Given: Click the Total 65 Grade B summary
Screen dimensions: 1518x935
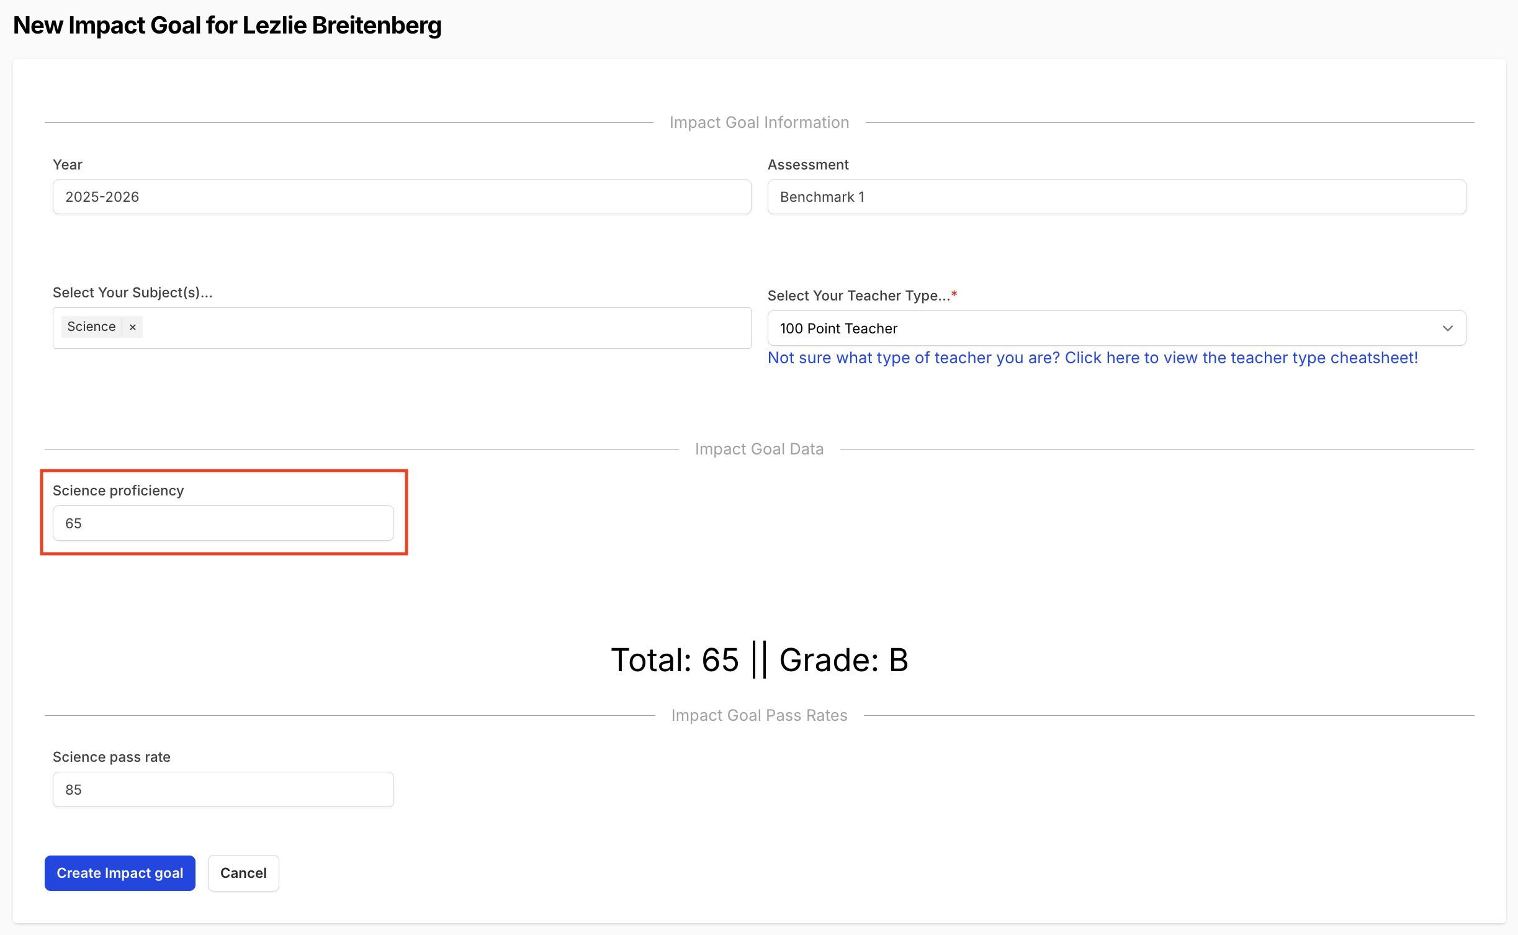Looking at the screenshot, I should (759, 659).
